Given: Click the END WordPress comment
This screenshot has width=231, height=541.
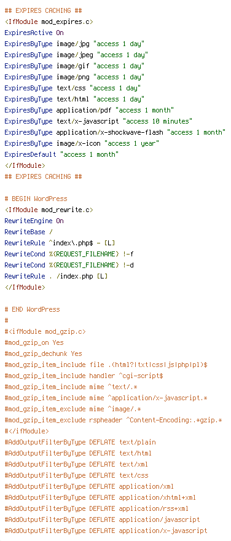Looking at the screenshot, I should click(x=32, y=309).
